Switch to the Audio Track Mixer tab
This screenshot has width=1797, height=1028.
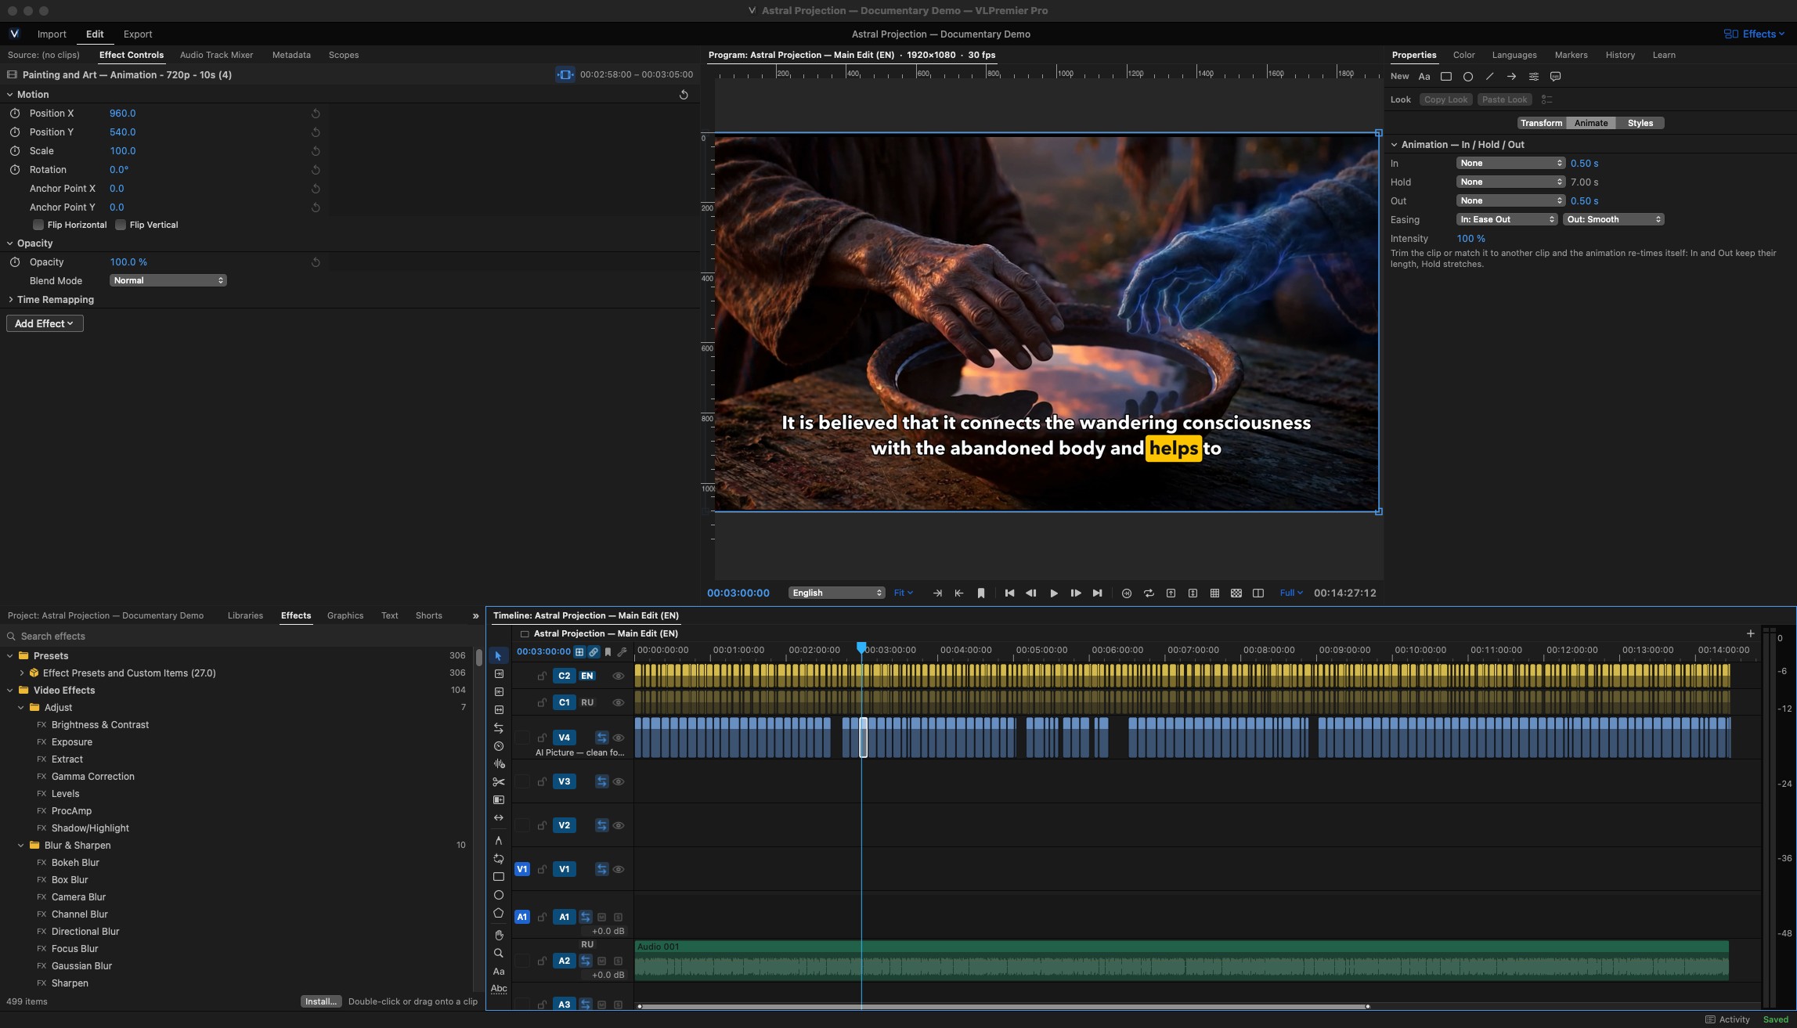[216, 55]
